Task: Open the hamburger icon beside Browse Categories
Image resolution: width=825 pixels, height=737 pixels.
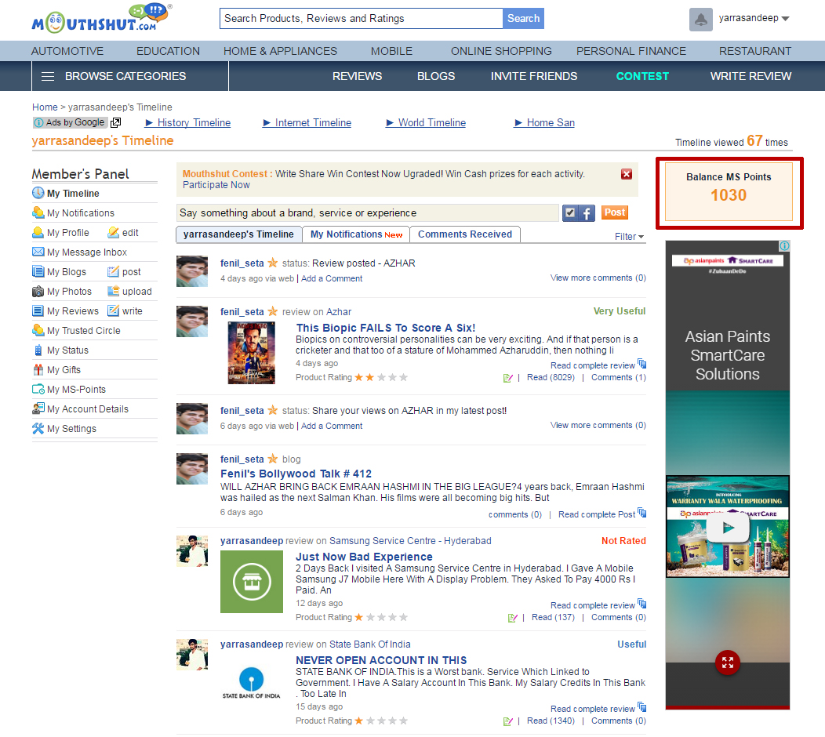Action: point(48,77)
